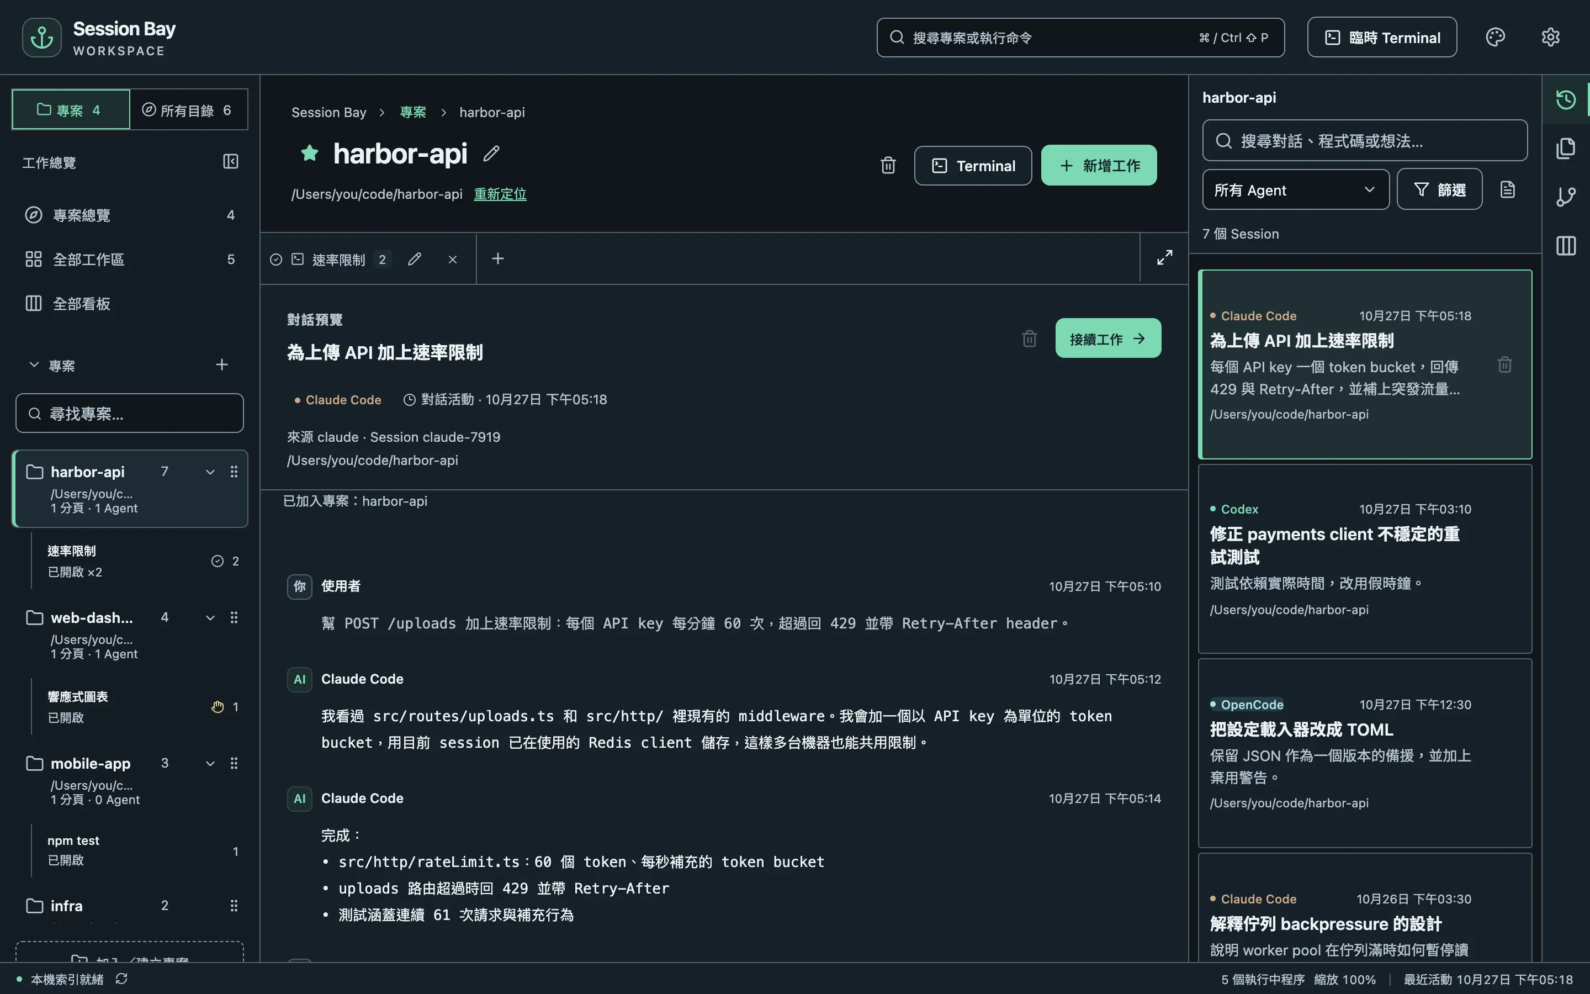The width and height of the screenshot is (1590, 994).
Task: Open Codex payments client session card
Action: 1365,559
